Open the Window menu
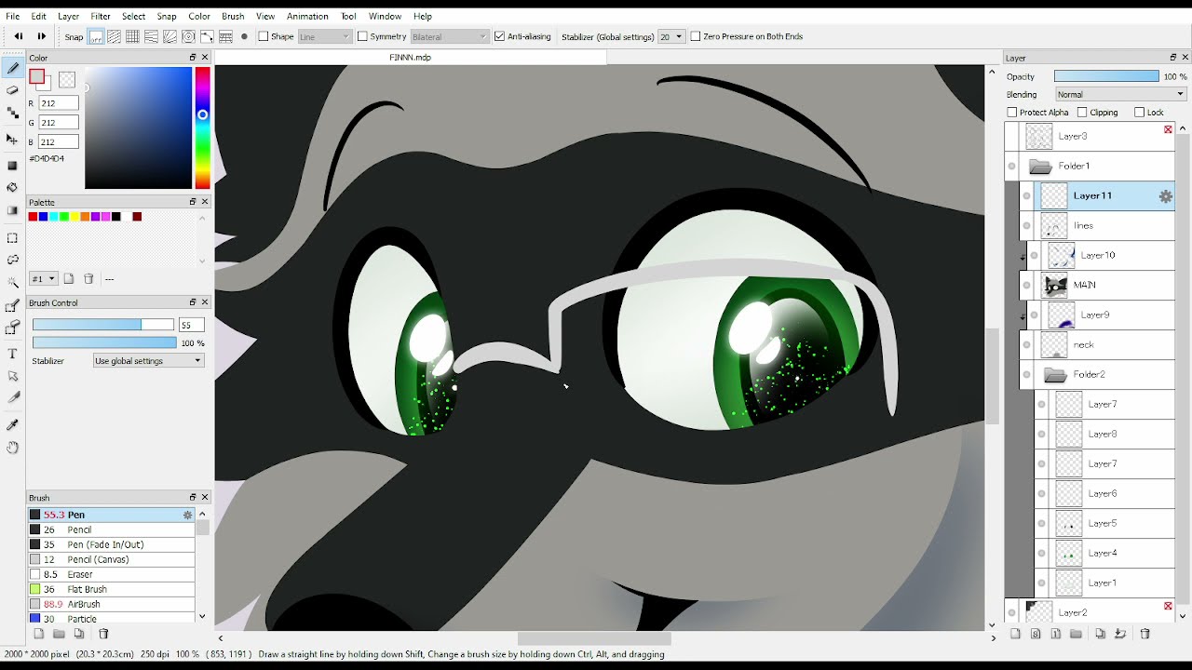Image resolution: width=1192 pixels, height=670 pixels. coord(385,16)
